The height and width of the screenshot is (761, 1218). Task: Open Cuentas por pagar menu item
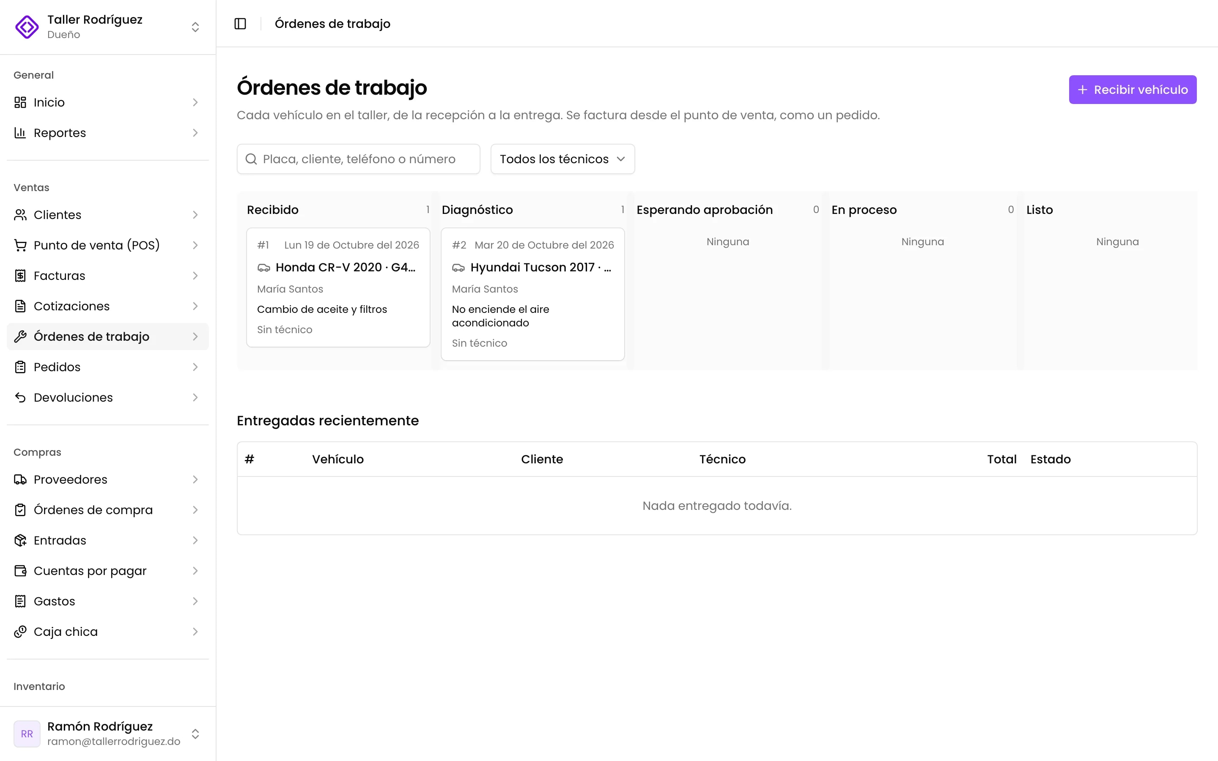[108, 571]
